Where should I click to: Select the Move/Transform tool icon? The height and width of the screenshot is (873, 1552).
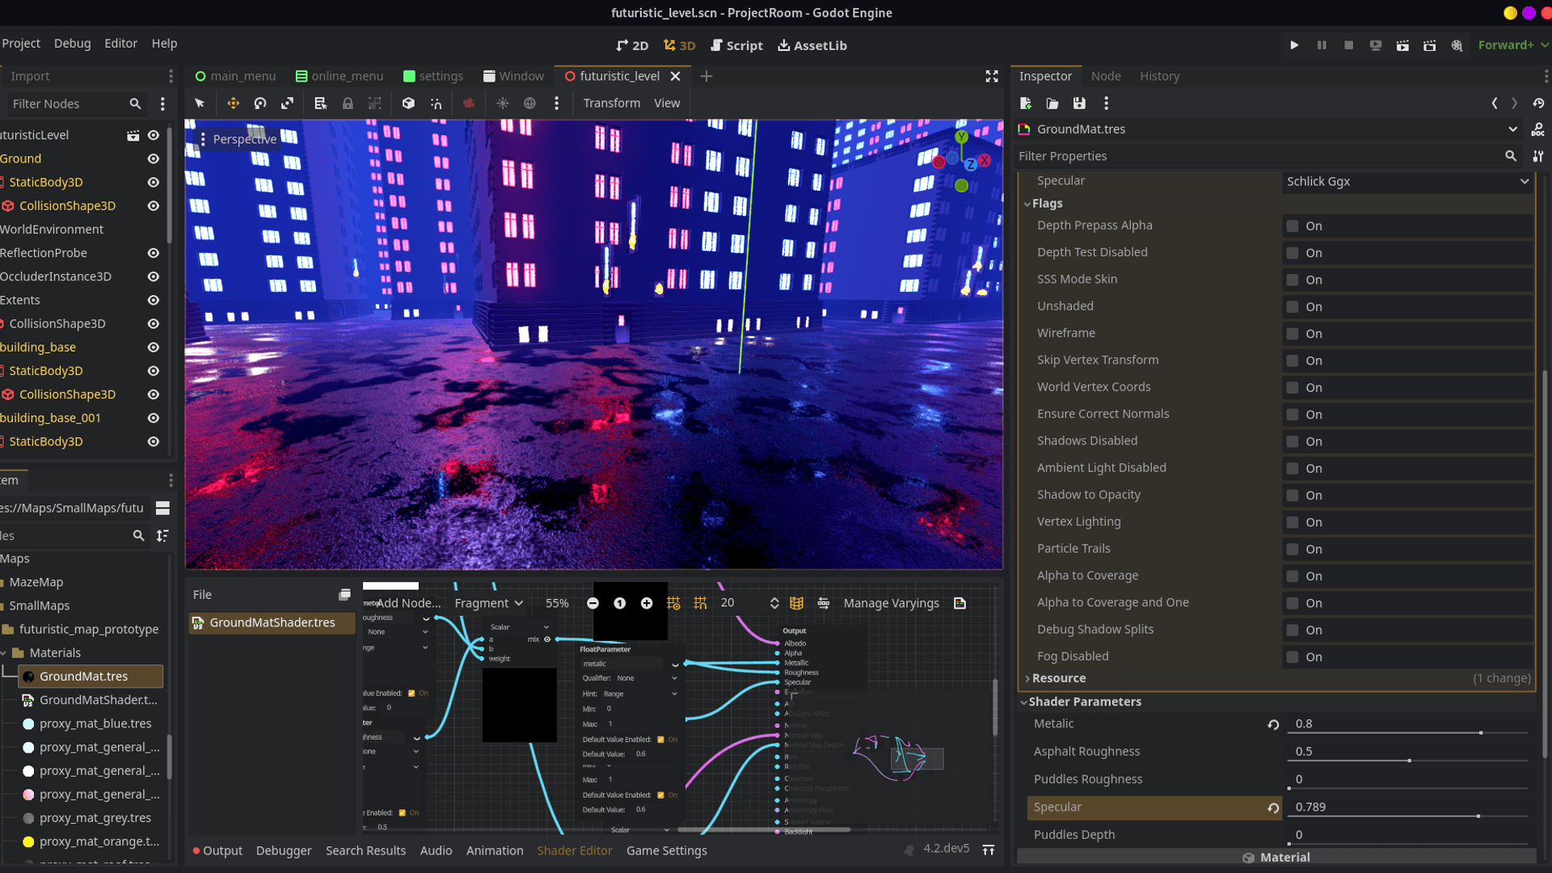(234, 103)
